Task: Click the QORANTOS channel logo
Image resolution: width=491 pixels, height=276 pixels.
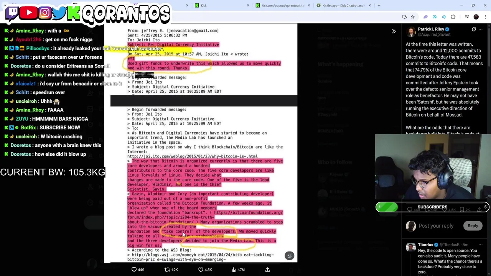Action: coord(126,13)
